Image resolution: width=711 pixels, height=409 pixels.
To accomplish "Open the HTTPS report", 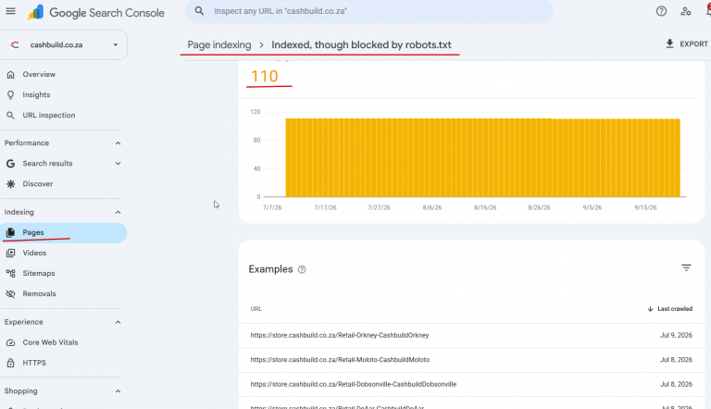I will pos(34,363).
